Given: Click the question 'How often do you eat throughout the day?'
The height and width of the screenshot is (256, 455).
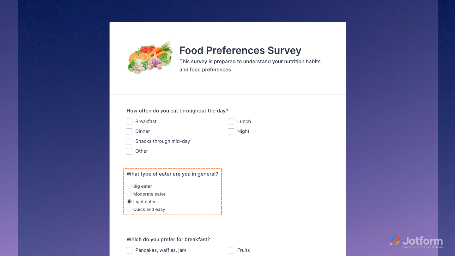Looking at the screenshot, I should (177, 111).
